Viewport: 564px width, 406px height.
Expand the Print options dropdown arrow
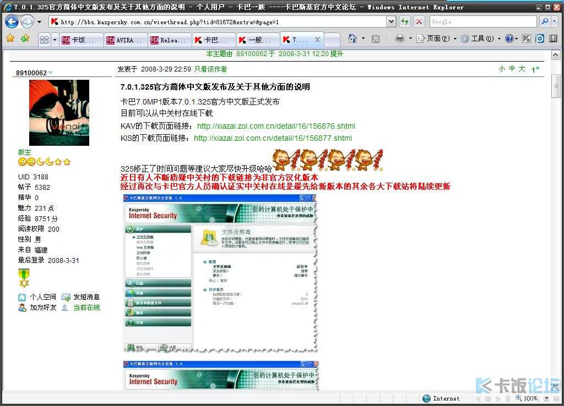(x=410, y=39)
